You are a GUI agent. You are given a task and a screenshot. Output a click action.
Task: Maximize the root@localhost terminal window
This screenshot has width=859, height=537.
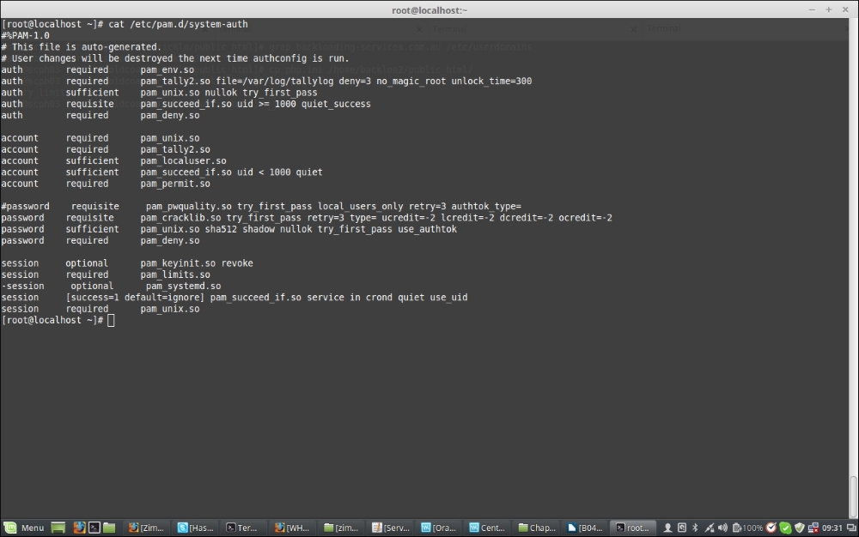click(x=828, y=9)
